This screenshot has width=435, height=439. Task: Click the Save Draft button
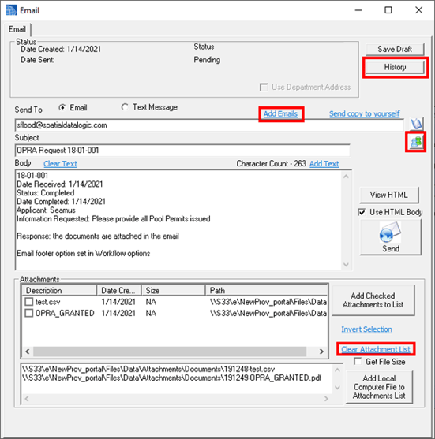[x=395, y=50]
